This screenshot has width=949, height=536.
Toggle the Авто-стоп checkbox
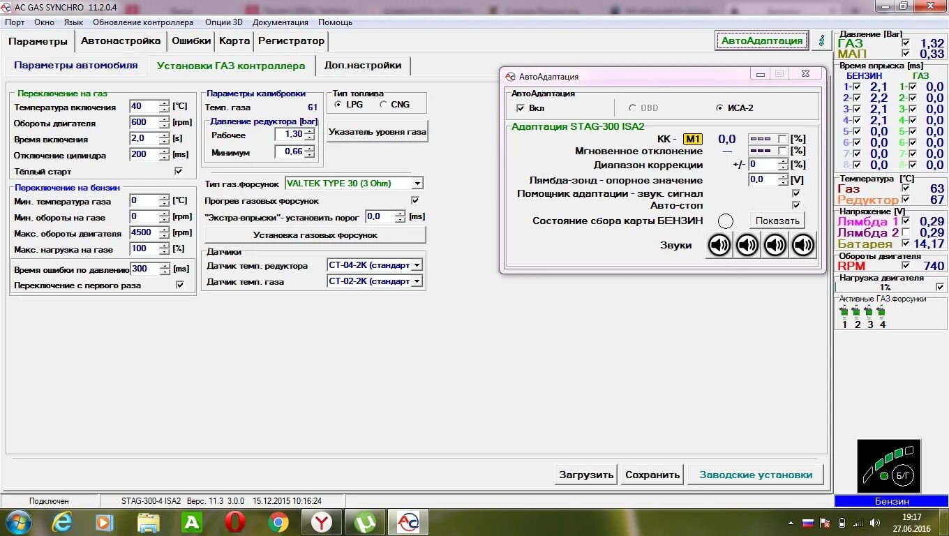tap(796, 205)
